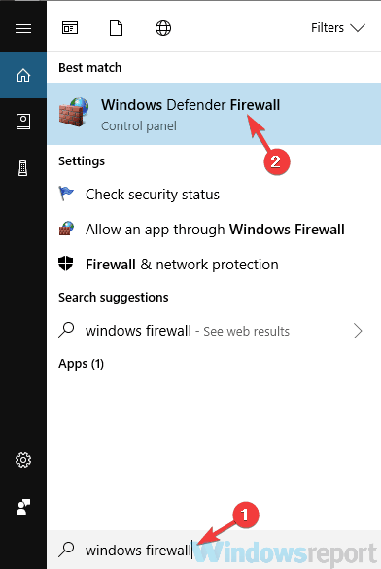The height and width of the screenshot is (569, 381).
Task: Select Allow an app through Windows Firewall
Action: click(x=214, y=230)
